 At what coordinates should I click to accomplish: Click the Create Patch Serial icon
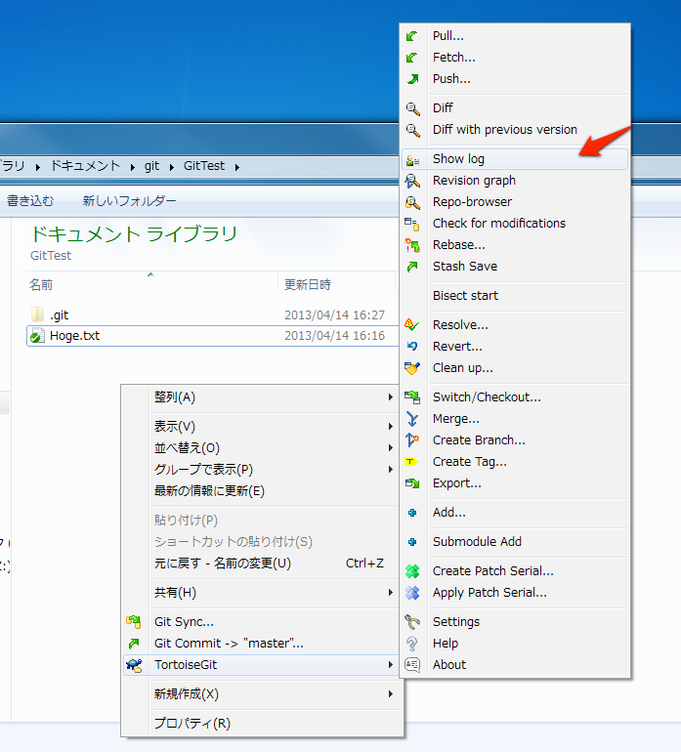coord(412,571)
